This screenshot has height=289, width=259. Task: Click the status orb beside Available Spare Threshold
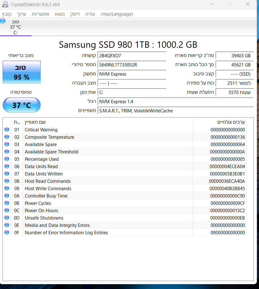[x=7, y=152]
